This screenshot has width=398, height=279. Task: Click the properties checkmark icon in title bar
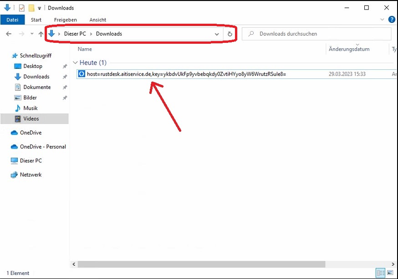21,8
